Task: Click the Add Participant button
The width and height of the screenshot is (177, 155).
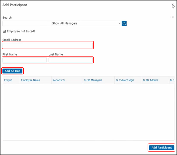Action: 162,148
